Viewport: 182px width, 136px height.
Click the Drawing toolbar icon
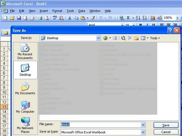tap(159, 18)
